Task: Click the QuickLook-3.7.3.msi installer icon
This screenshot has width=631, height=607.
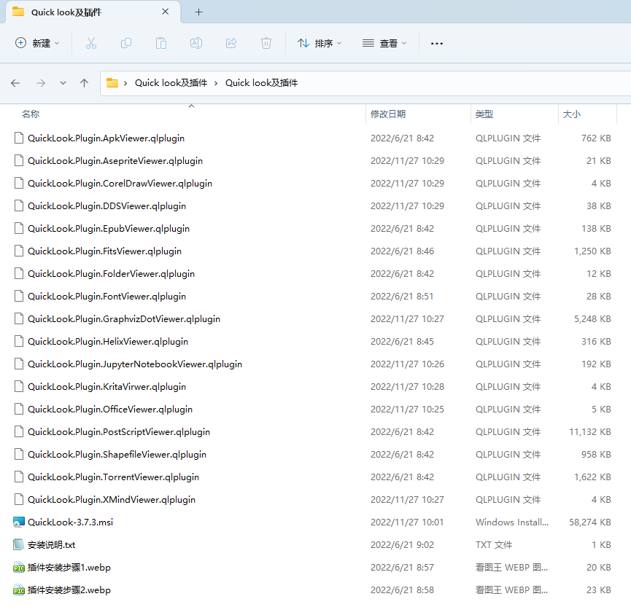Action: click(19, 522)
